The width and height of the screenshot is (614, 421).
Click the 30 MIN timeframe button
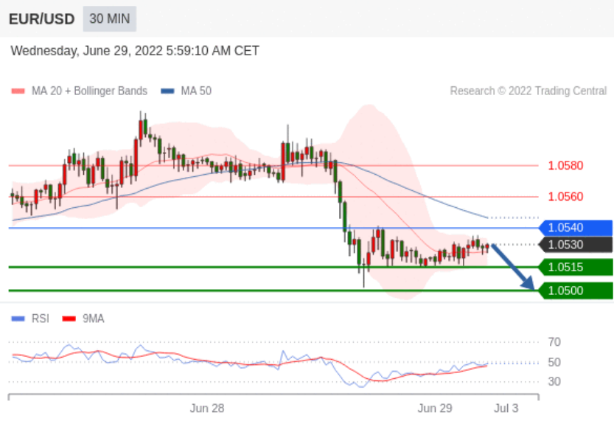[x=110, y=18]
